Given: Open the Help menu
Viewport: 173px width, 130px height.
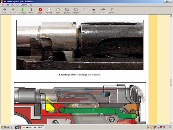Looking at the screenshot, I should pos(31,5).
